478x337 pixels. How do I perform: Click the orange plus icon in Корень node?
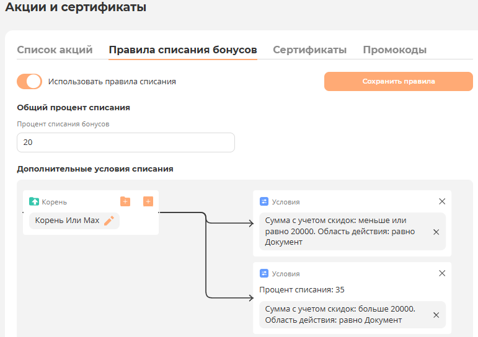tap(148, 201)
